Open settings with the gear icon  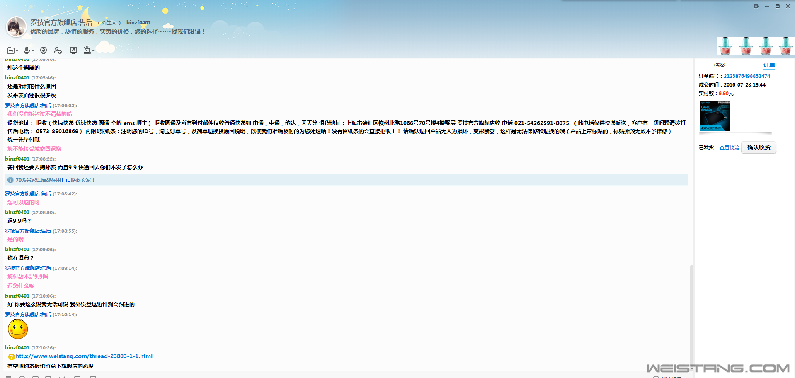click(756, 6)
